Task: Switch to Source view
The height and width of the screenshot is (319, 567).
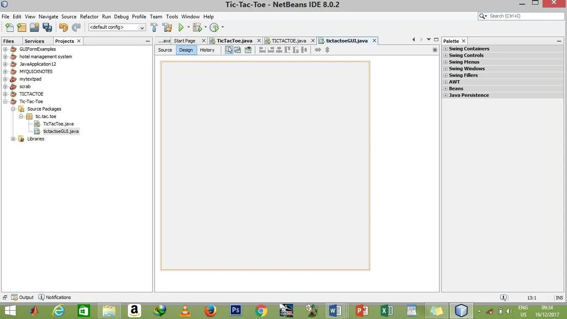Action: (165, 50)
